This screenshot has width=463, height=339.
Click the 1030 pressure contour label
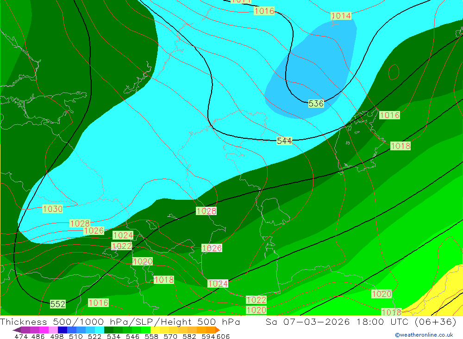click(x=53, y=209)
